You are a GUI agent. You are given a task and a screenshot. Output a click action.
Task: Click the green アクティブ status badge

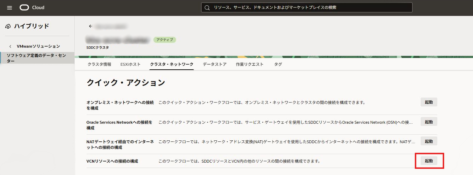(x=164, y=40)
